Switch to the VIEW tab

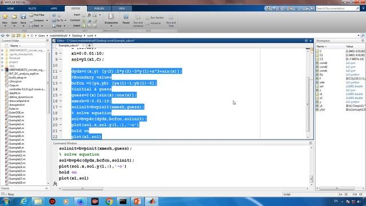click(x=122, y=9)
